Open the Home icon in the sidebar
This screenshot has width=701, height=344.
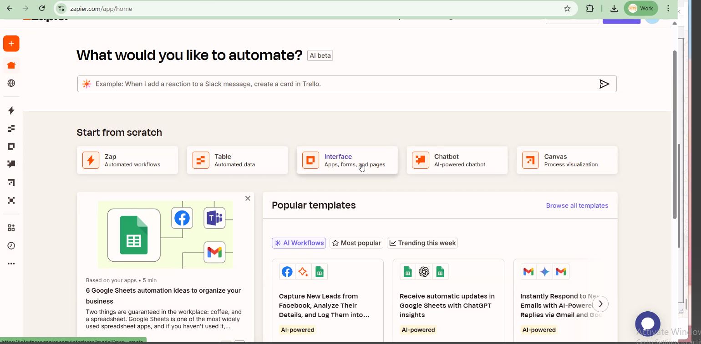click(x=11, y=65)
